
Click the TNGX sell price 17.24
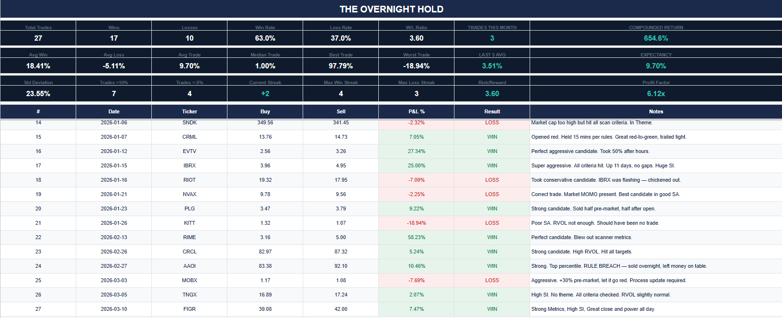[340, 295]
